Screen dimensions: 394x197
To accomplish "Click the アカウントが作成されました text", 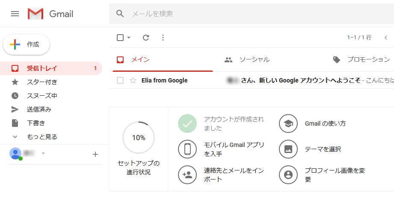I will tap(234, 123).
